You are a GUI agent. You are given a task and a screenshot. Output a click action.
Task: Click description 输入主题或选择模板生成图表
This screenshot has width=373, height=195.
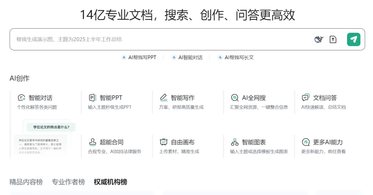259,152
